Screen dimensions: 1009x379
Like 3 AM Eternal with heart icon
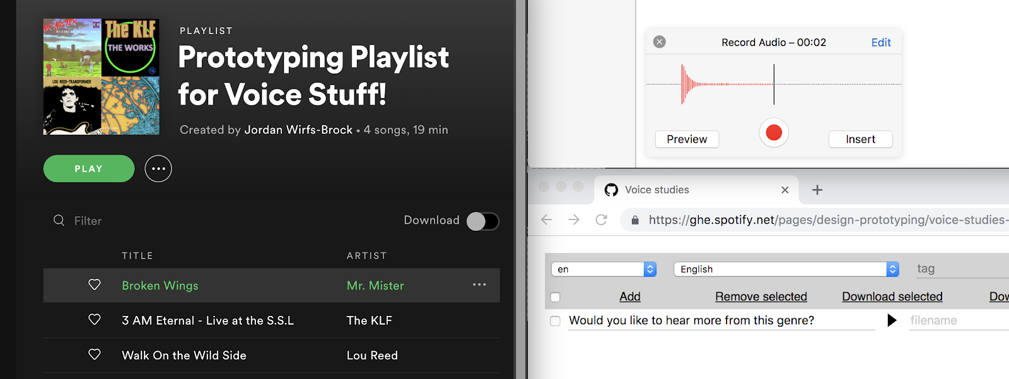(95, 320)
